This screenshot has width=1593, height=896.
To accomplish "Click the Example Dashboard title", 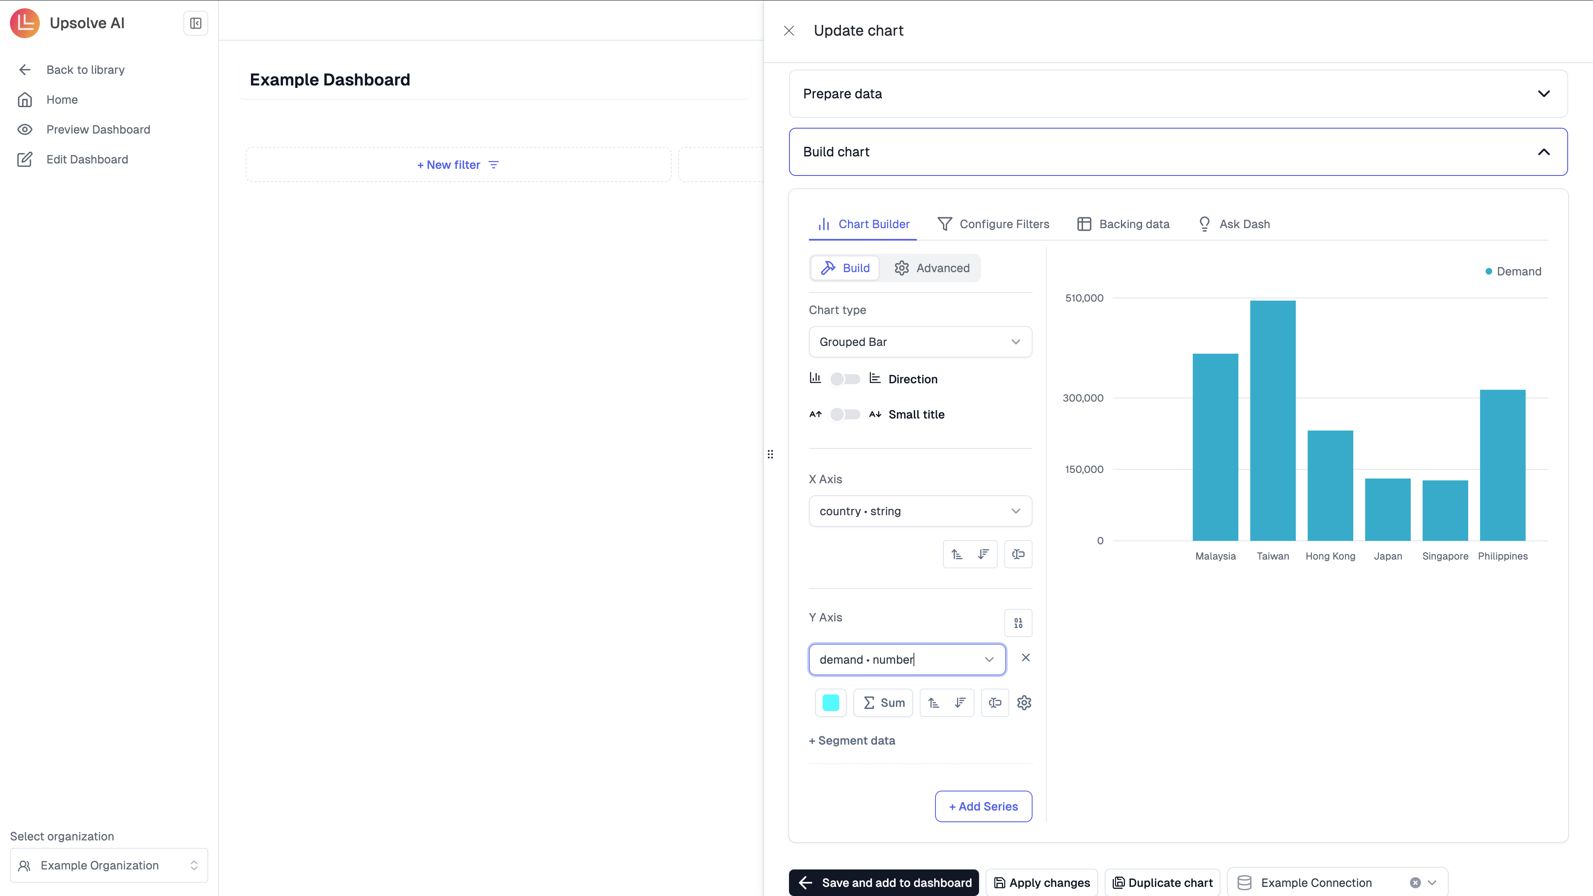I will [330, 80].
